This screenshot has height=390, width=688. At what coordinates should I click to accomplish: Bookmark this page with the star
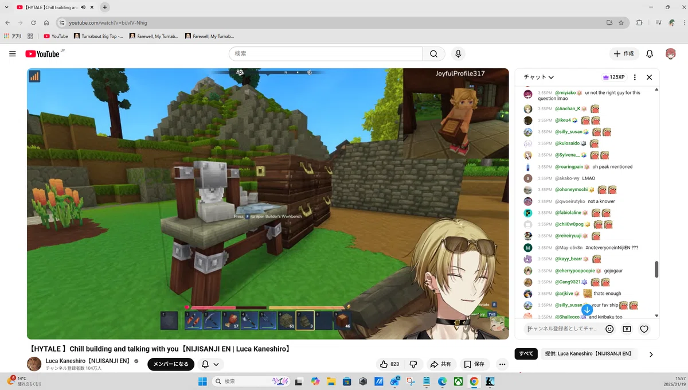click(621, 23)
